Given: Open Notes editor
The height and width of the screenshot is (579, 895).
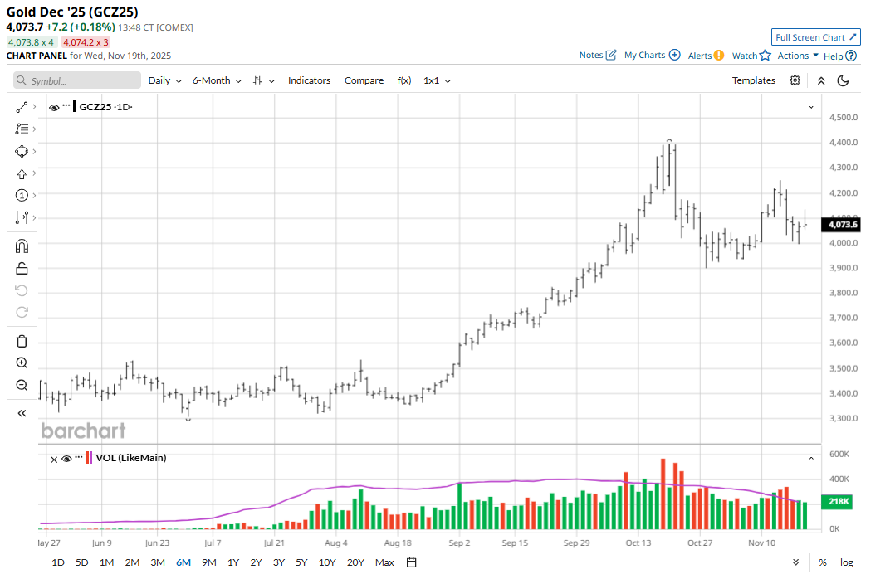Looking at the screenshot, I should (598, 56).
